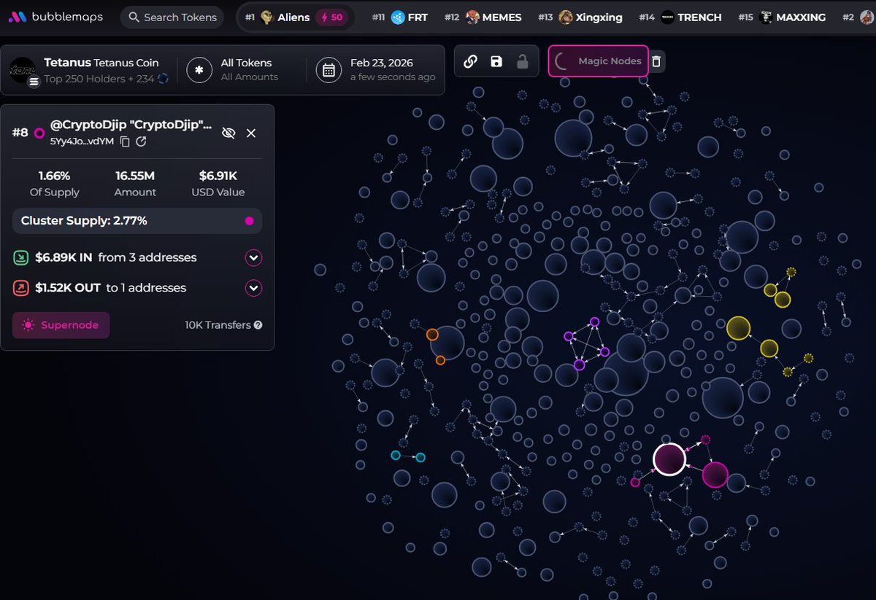Click the Magic Nodes button
This screenshot has width=876, height=600.
[x=599, y=61]
